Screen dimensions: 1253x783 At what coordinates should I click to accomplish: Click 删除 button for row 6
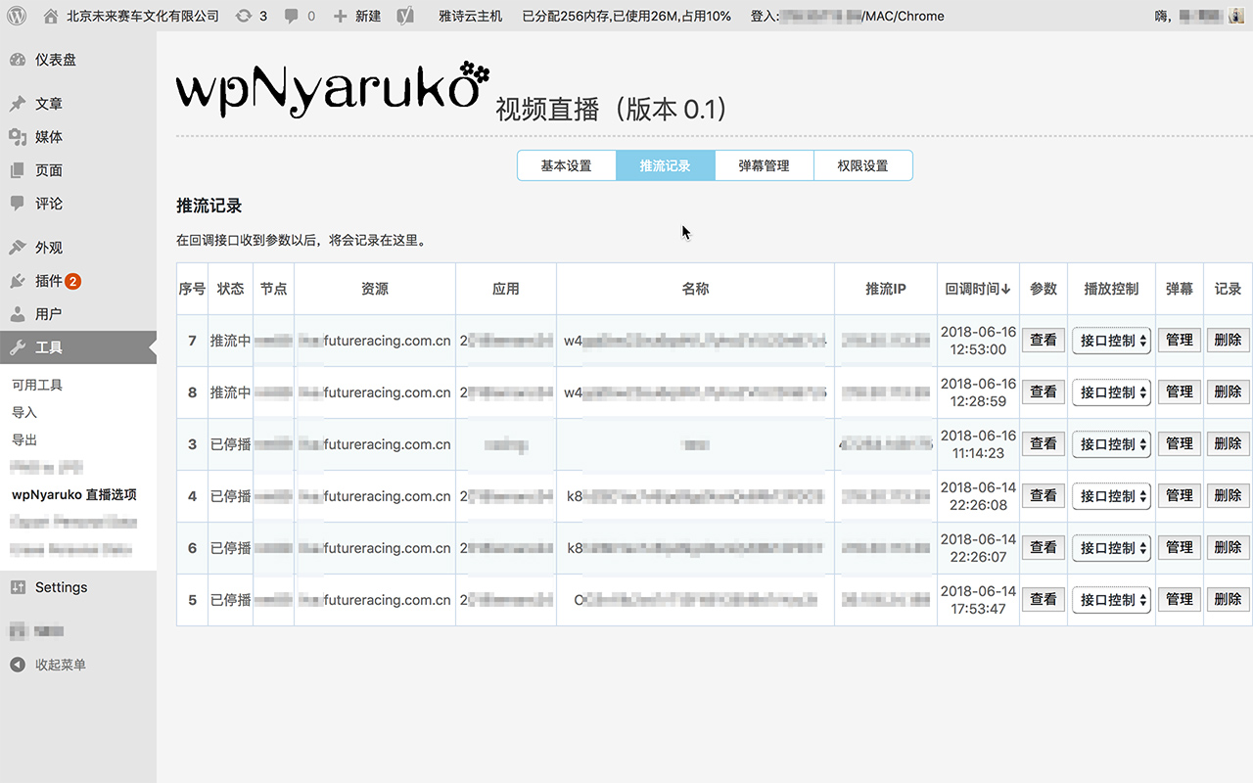point(1228,547)
